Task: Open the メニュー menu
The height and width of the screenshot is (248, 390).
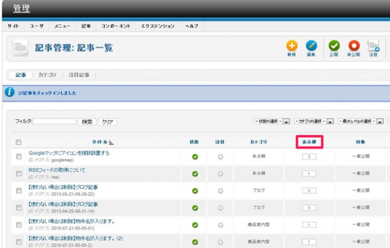Action: pyautogui.click(x=62, y=26)
